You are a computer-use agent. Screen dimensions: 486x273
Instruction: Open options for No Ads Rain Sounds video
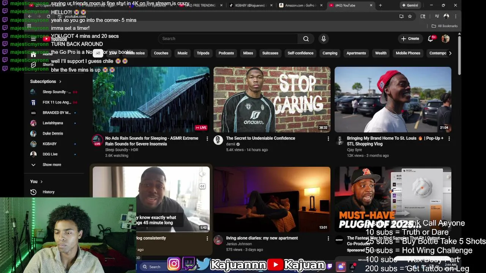point(207,139)
